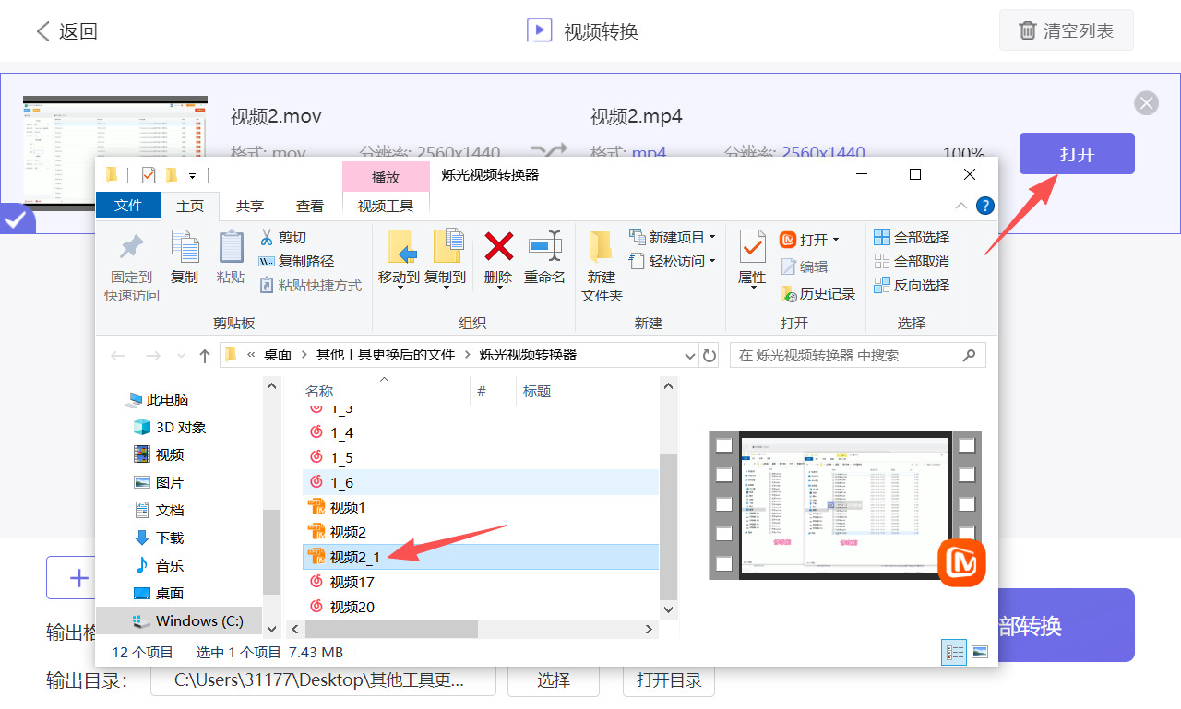Click Name (名称) column header
1181x709 pixels.
click(319, 391)
